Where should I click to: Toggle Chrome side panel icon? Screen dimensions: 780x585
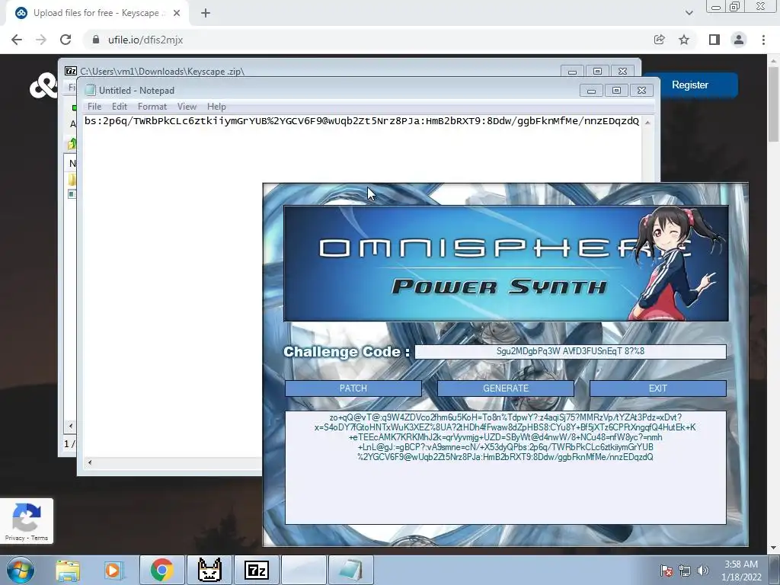click(x=714, y=40)
